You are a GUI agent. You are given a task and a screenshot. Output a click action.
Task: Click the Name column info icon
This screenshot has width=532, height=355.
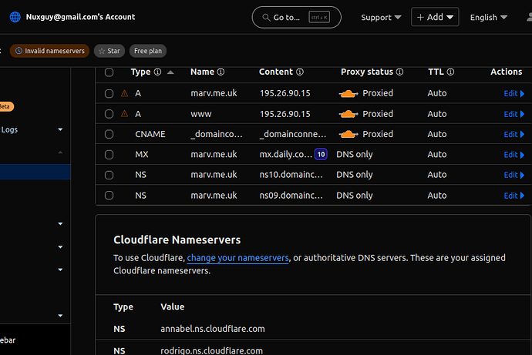pos(221,72)
